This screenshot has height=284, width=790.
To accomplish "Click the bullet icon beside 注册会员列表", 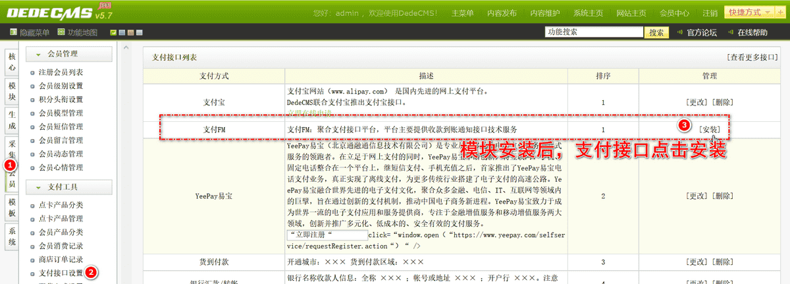I will tap(32, 72).
